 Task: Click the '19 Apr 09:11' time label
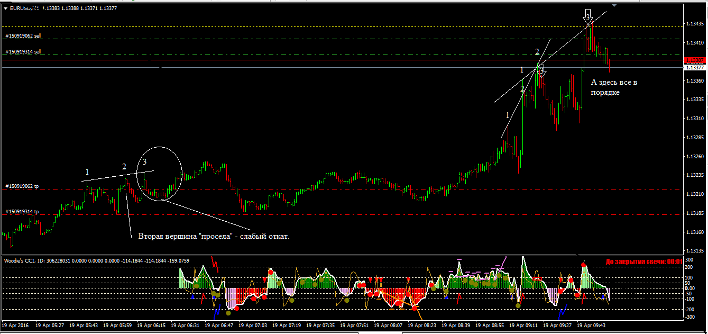coord(523,326)
